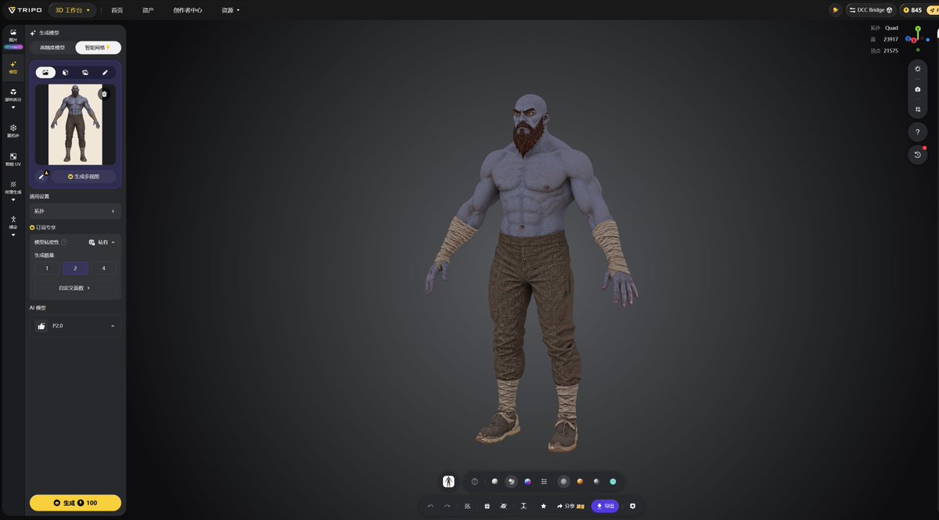The image size is (939, 520).
Task: Open material adjustment sliders icon
Action: click(544, 481)
